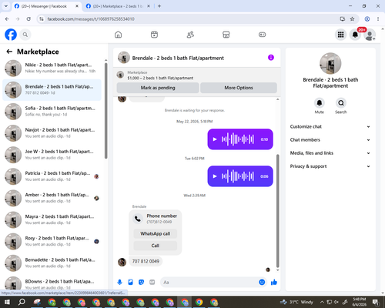
Task: Open the tab search dropdown arrow
Action: point(6,6)
